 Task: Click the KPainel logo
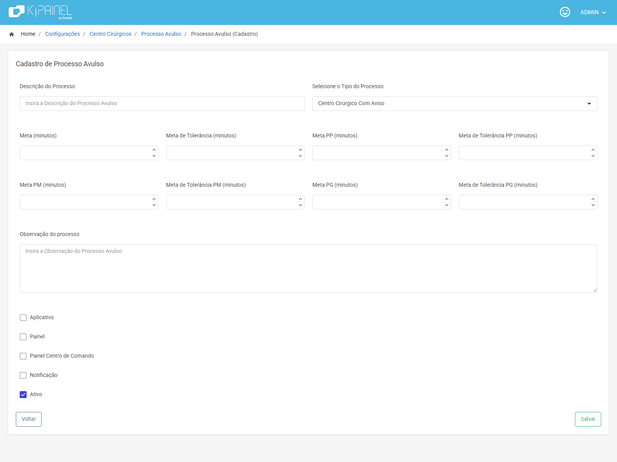click(x=40, y=12)
